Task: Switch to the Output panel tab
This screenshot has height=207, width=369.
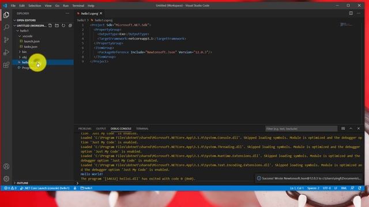Action: pyautogui.click(x=101, y=129)
